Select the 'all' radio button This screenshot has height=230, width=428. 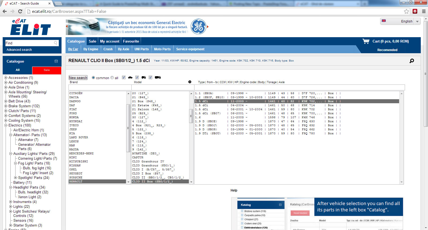(x=112, y=78)
